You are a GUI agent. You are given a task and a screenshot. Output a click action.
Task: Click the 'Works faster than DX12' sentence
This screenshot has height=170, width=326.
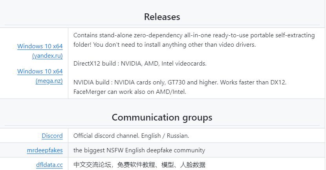[x=254, y=82]
